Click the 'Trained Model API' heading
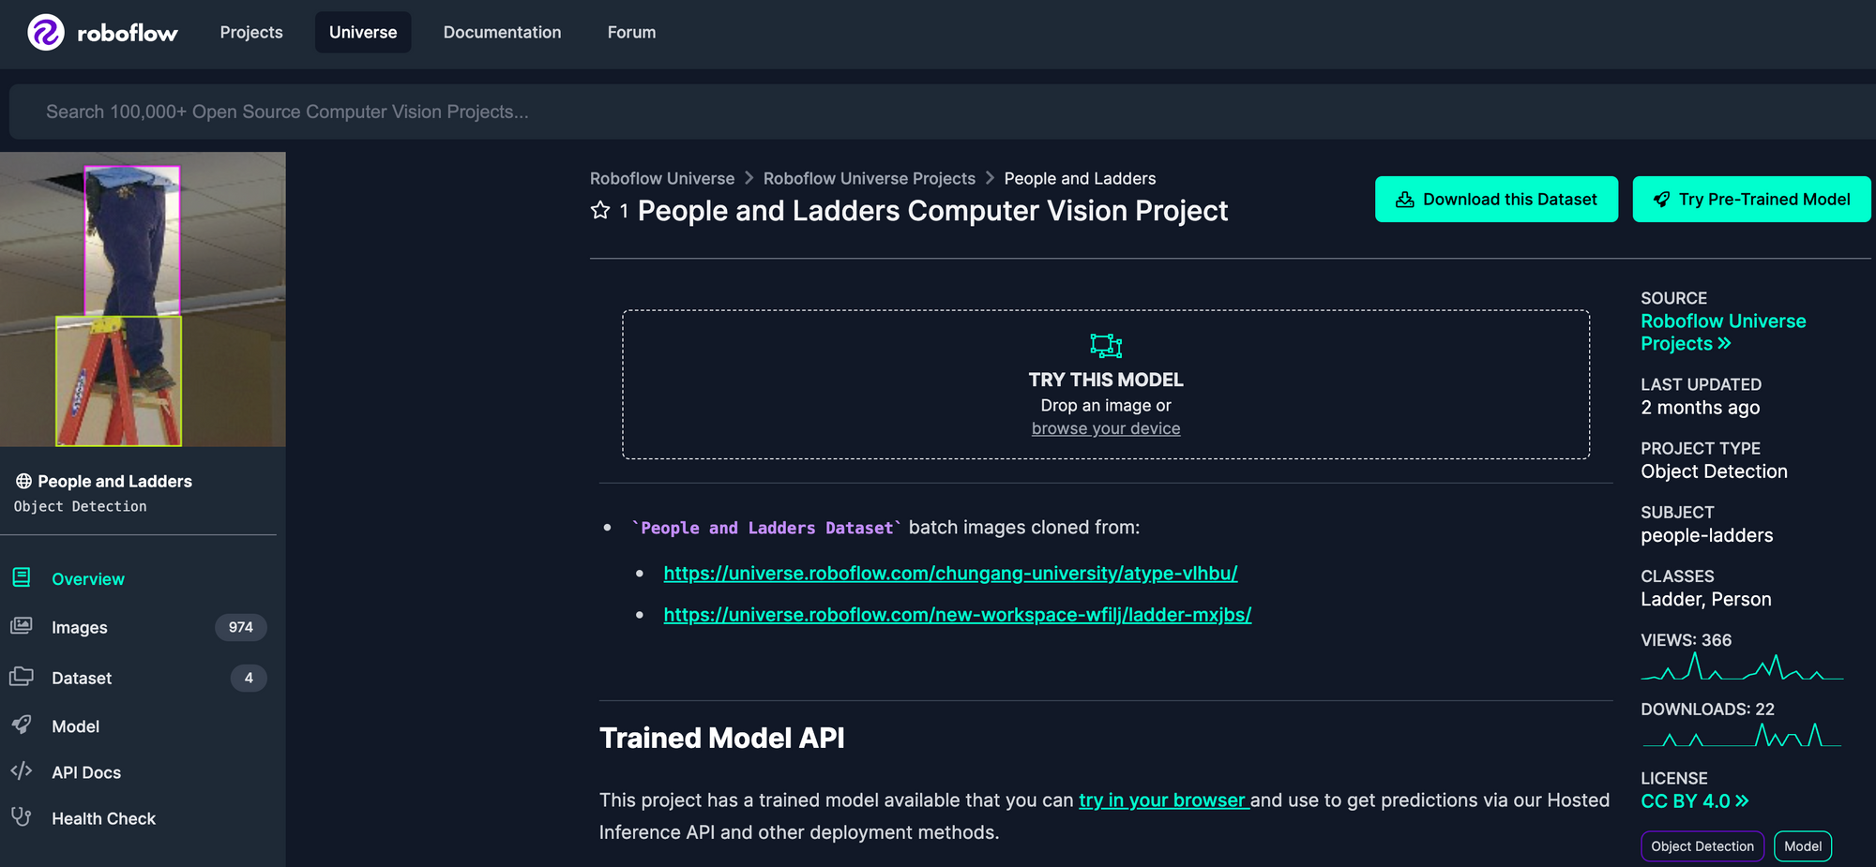The width and height of the screenshot is (1876, 867). [722, 739]
